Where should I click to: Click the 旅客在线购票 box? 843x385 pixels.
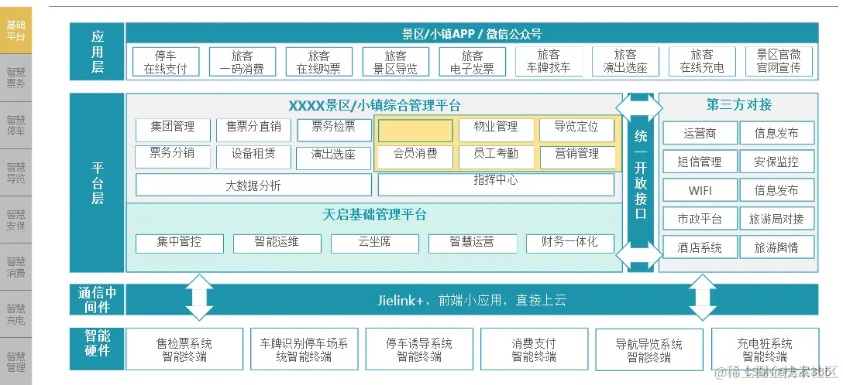click(318, 62)
